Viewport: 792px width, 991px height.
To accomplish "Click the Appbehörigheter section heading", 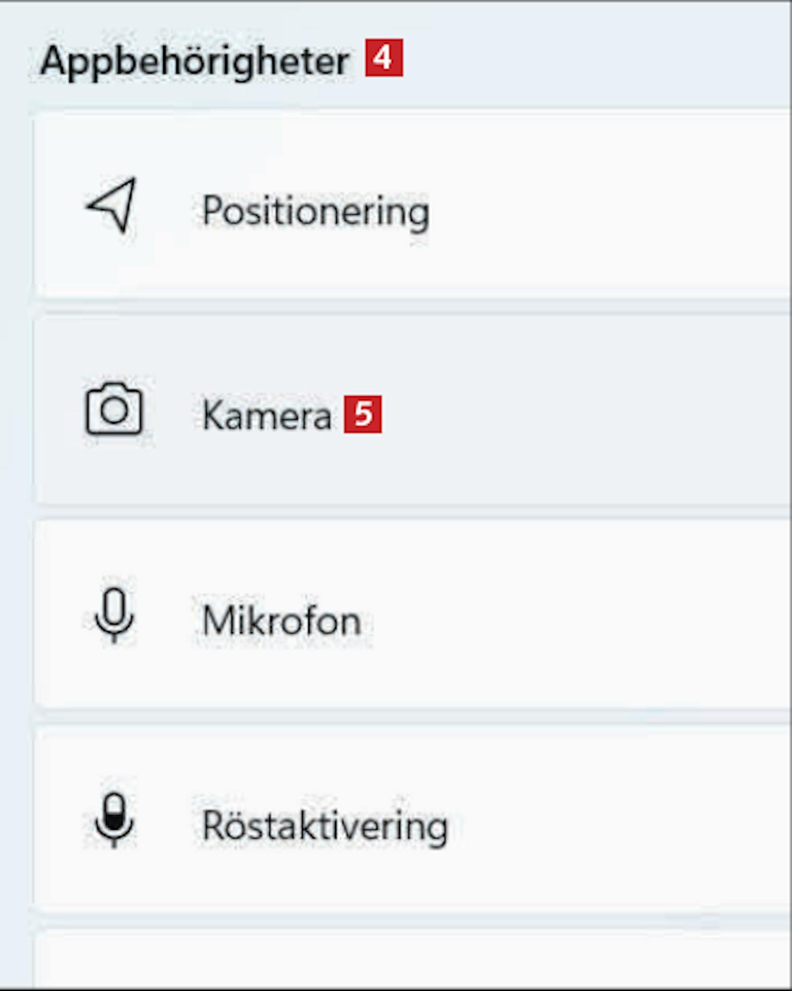I will [x=194, y=61].
